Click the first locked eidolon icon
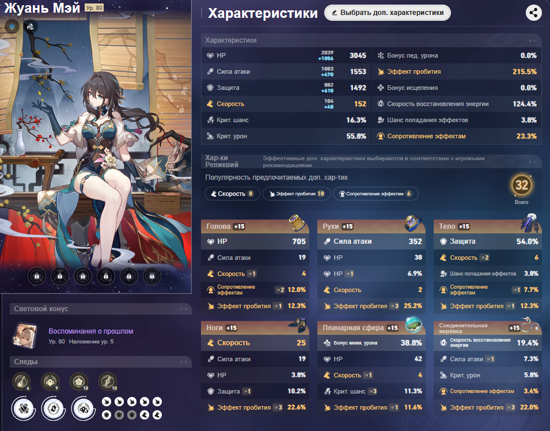Screen dimensions: 550x431 tap(37, 276)
